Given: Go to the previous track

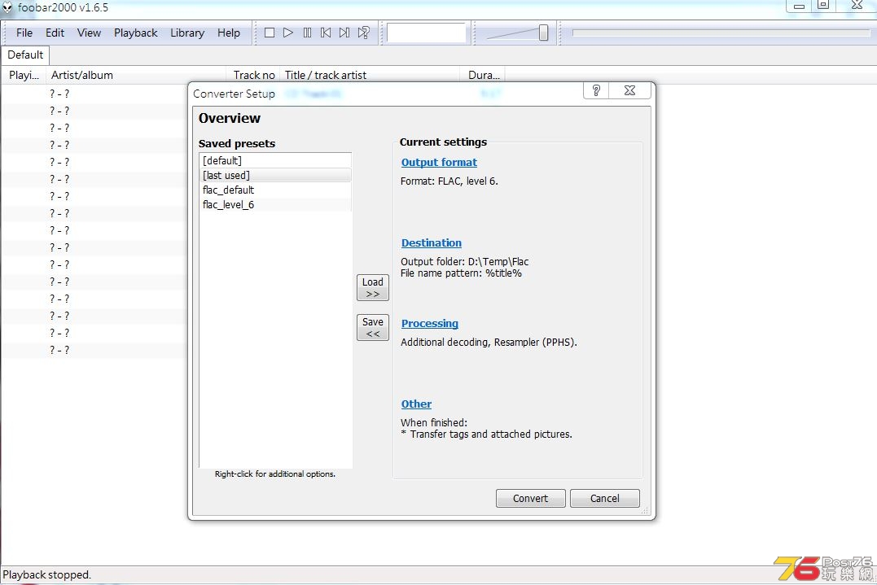Looking at the screenshot, I should (x=326, y=33).
